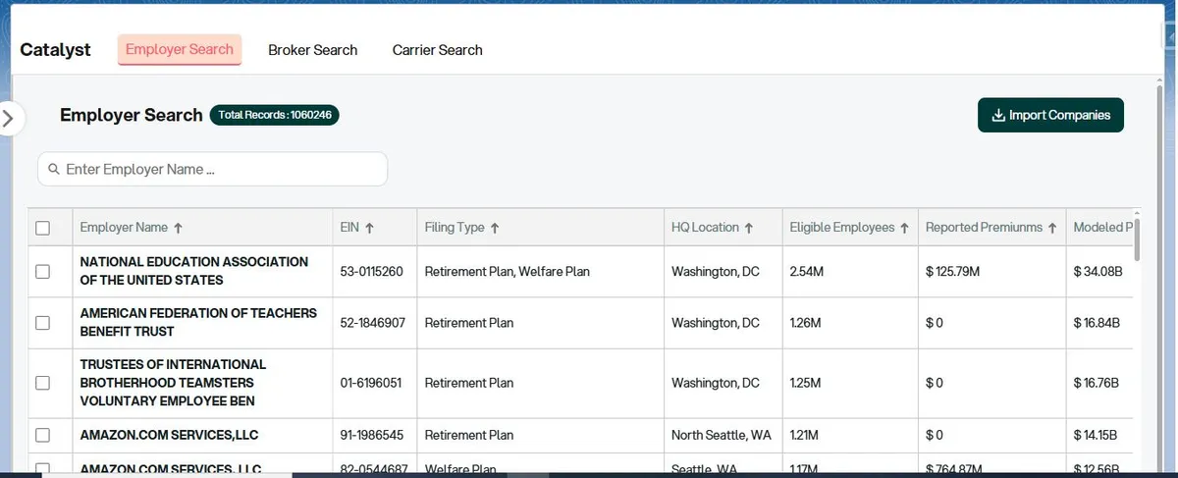
Task: Sort by Reported Premiums arrow icon
Action: 1052,228
